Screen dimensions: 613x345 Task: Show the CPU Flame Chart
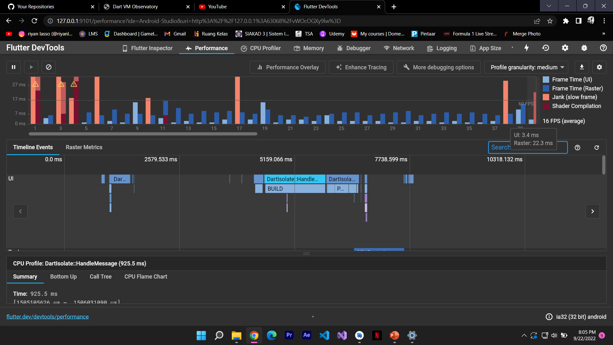[x=146, y=277]
